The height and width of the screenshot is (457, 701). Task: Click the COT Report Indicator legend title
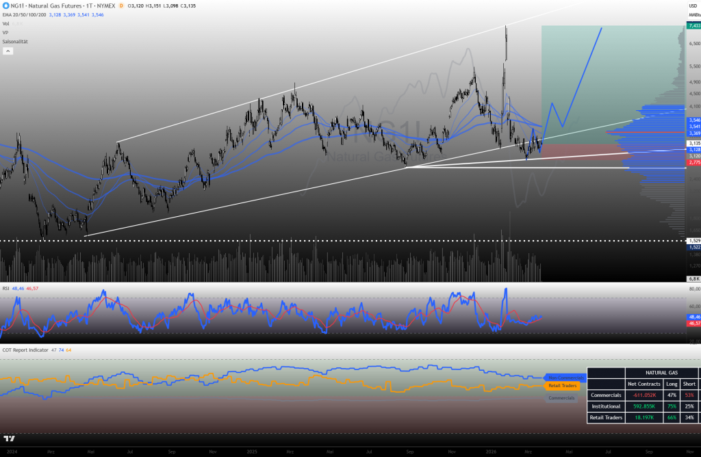[x=25, y=350]
